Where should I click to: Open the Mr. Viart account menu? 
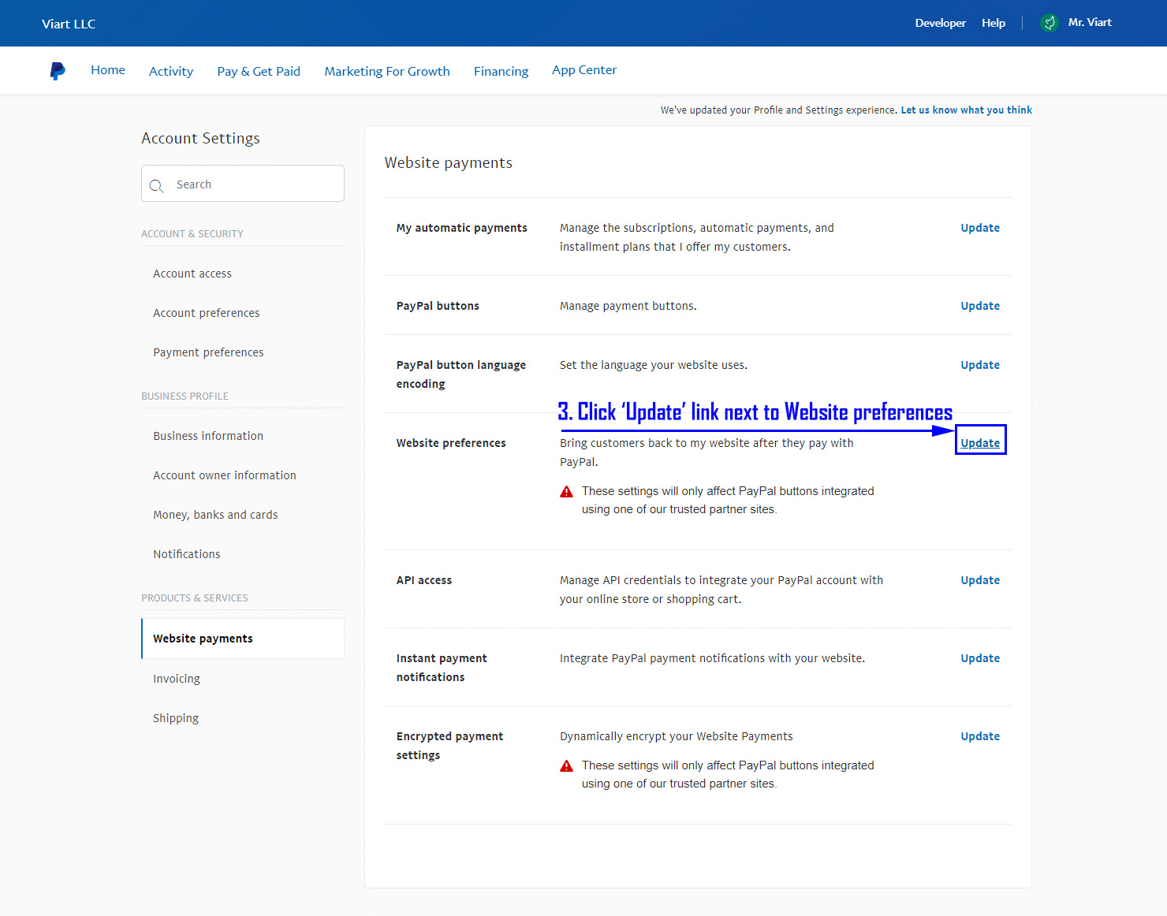[1090, 23]
